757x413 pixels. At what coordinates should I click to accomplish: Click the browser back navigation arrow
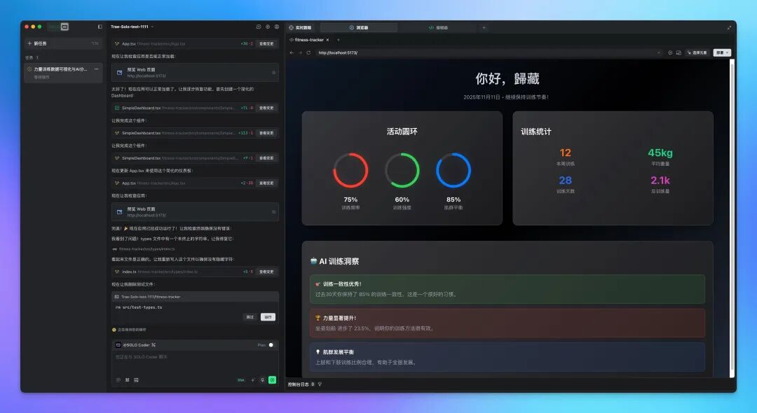point(292,52)
